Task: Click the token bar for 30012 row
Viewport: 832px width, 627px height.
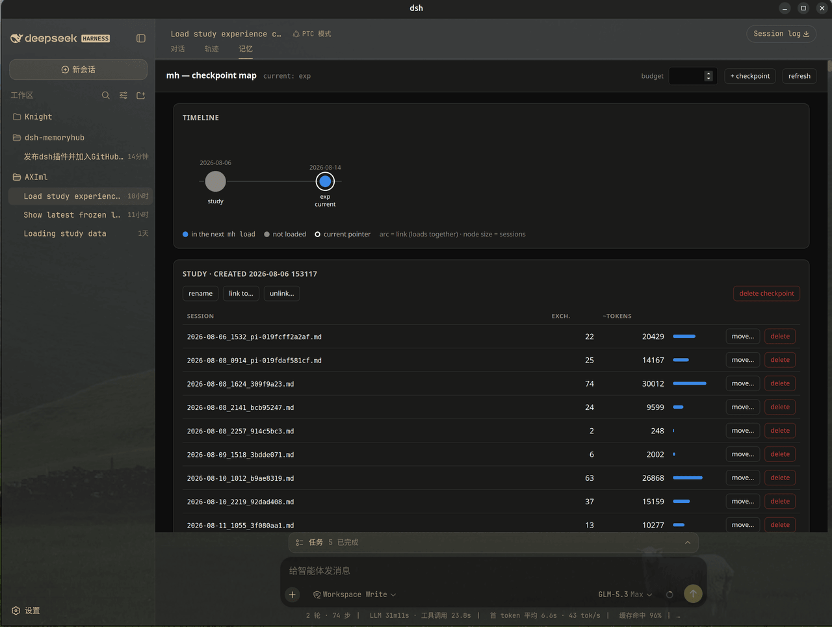Action: (x=690, y=383)
